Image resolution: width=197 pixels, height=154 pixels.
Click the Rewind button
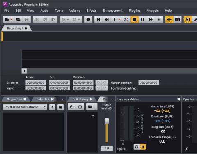[107, 20]
